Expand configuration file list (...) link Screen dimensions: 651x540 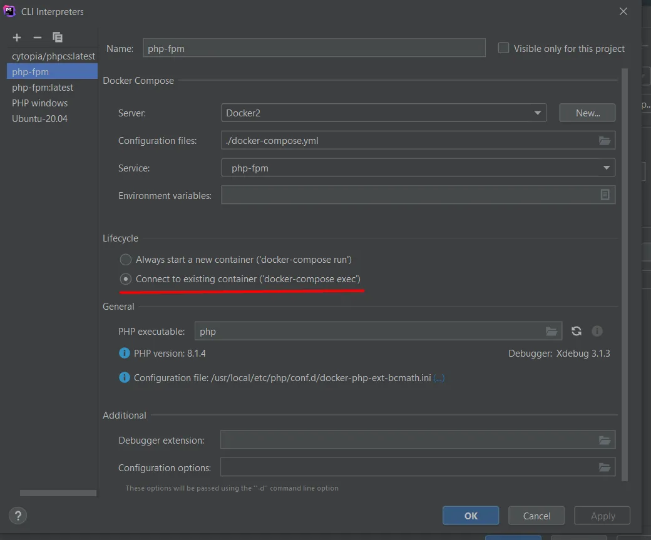point(439,378)
